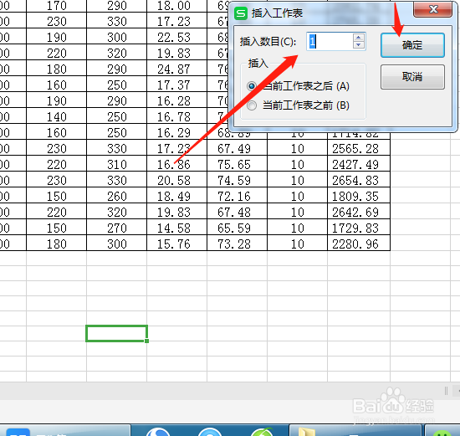The image size is (460, 436).
Task: Click the green-outlined selected empty cell
Action: tap(116, 333)
